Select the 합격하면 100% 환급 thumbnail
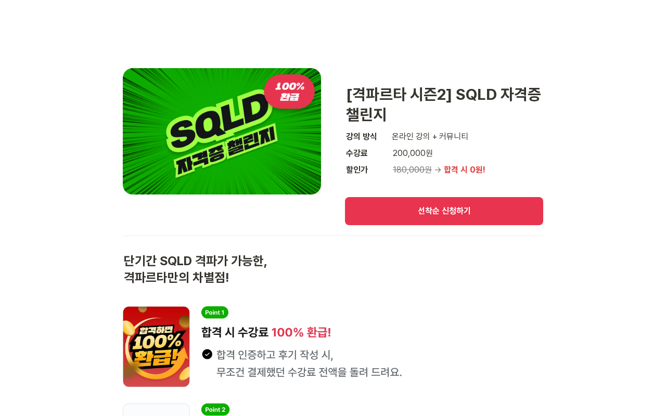 [x=156, y=346]
